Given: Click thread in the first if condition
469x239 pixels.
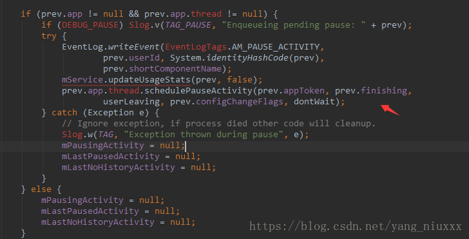Looking at the screenshot, I should 206,14.
